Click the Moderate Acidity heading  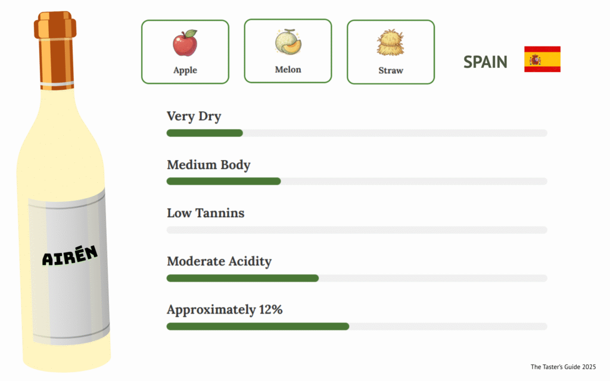(219, 261)
